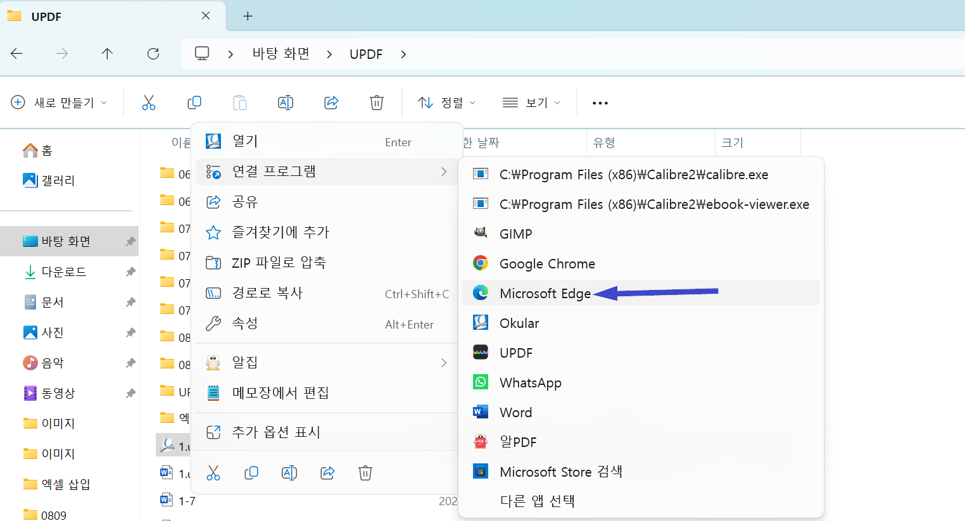Screen dimensions: 965x521
Task: Click the three-dots more options button
Action: click(x=600, y=103)
